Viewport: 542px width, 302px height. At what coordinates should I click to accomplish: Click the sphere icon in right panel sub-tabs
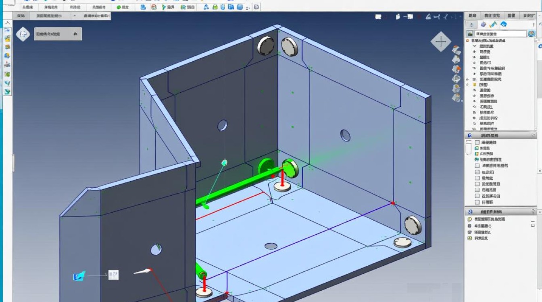[x=483, y=25]
